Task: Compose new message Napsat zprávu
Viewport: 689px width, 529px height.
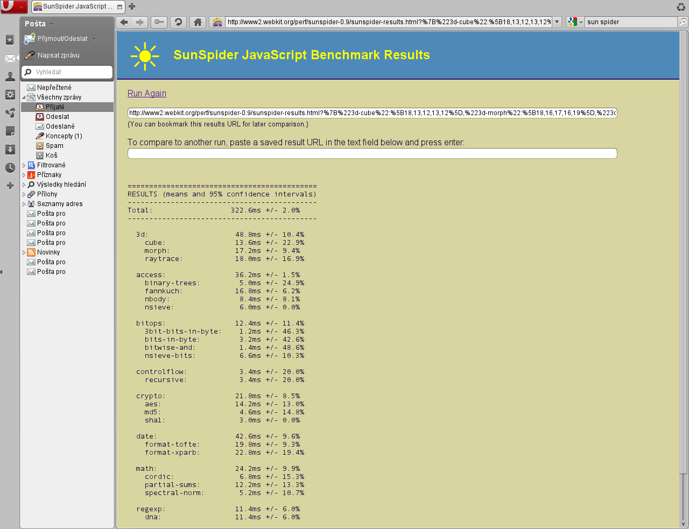Action: tap(53, 55)
